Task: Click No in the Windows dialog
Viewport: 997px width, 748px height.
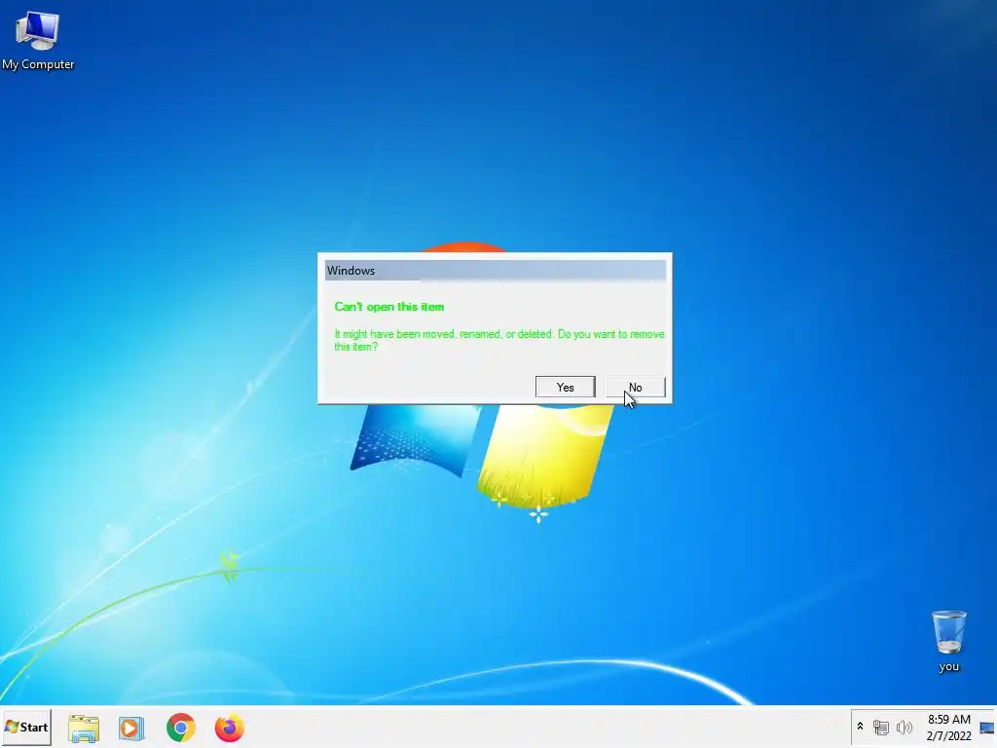Action: point(635,387)
